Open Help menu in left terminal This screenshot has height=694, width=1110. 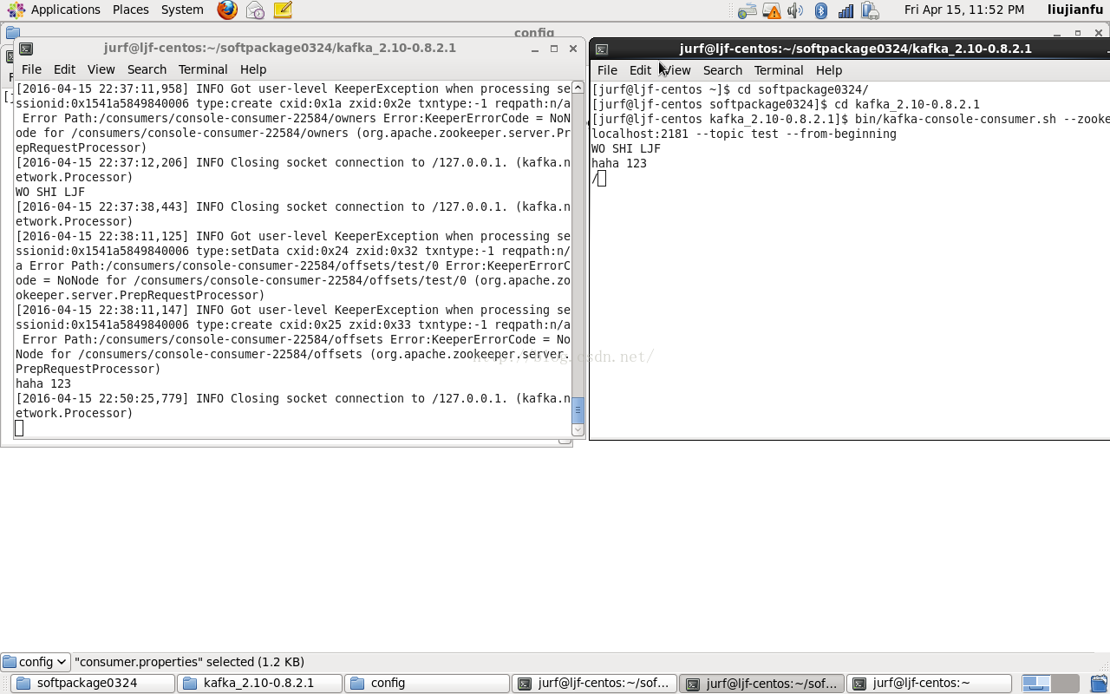click(253, 69)
